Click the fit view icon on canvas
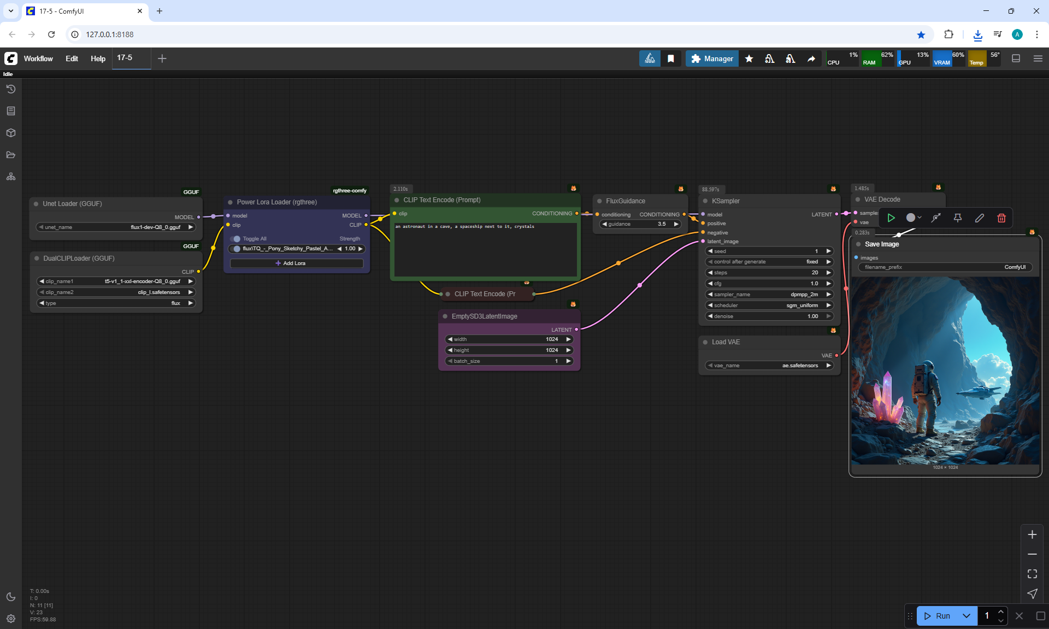This screenshot has width=1049, height=629. pos(1032,574)
